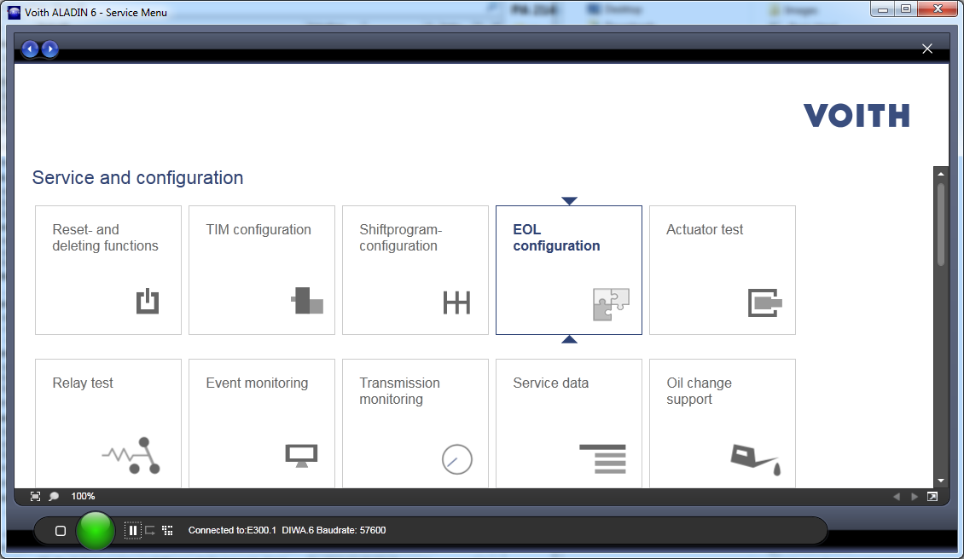Open the EOL configuration tile
The image size is (964, 559).
coord(569,270)
